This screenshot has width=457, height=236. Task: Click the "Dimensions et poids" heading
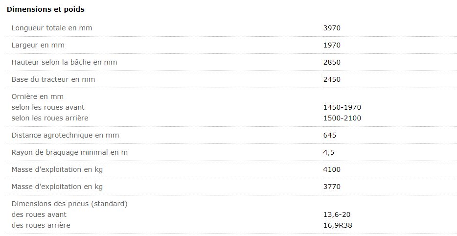[45, 9]
